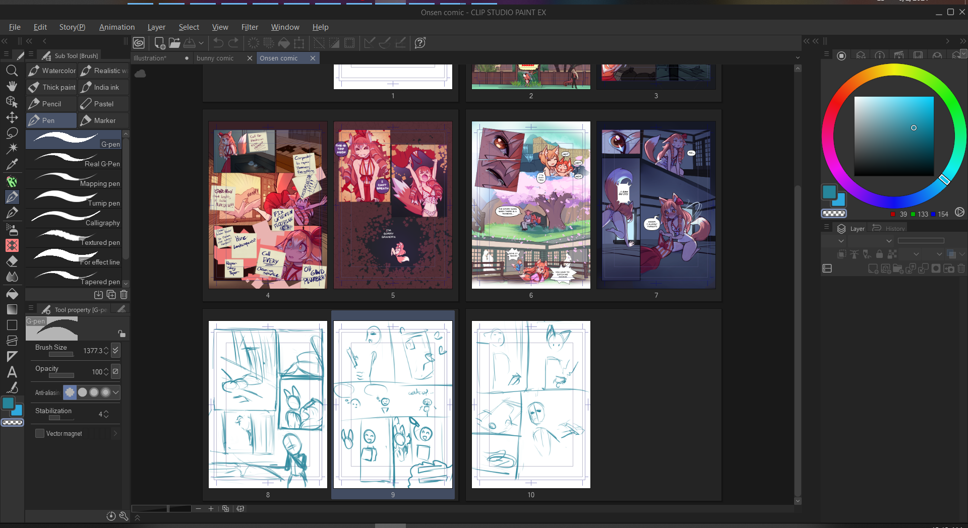Select the Move layer tool
This screenshot has width=968, height=528.
[12, 117]
